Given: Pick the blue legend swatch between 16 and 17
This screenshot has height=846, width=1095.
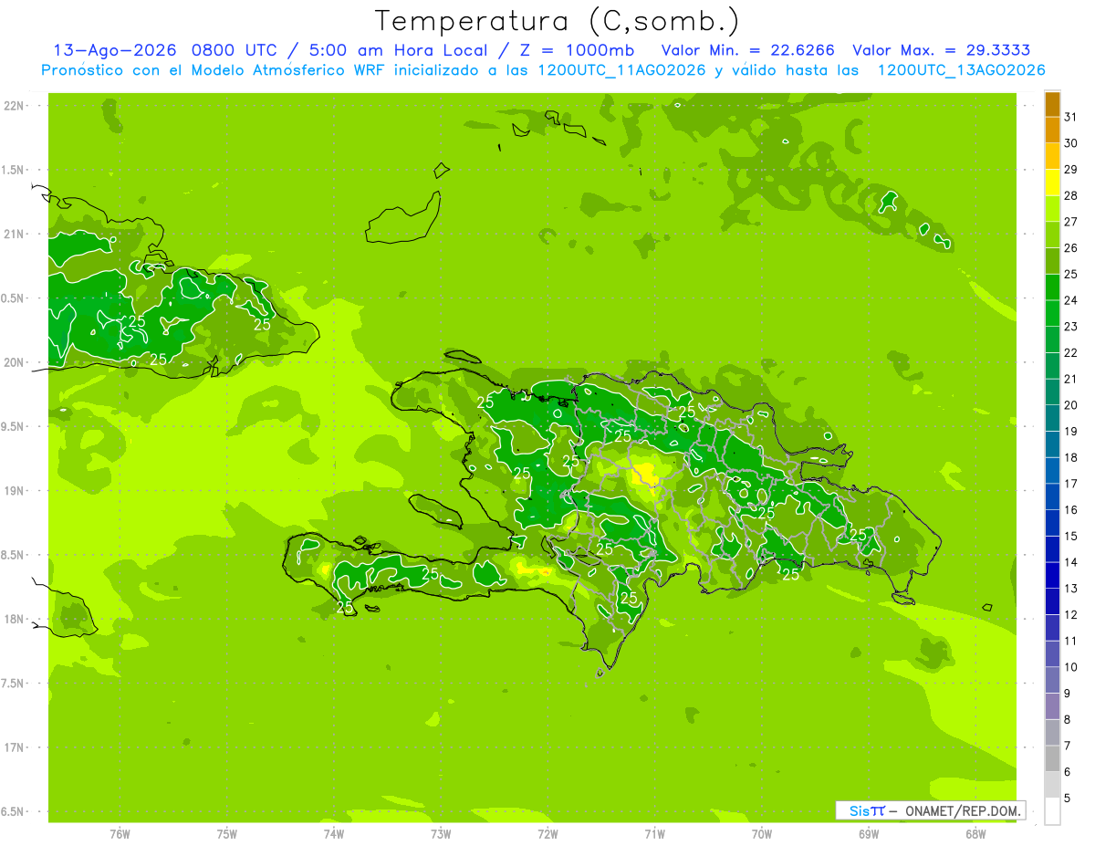Looking at the screenshot, I should pyautogui.click(x=1052, y=496).
